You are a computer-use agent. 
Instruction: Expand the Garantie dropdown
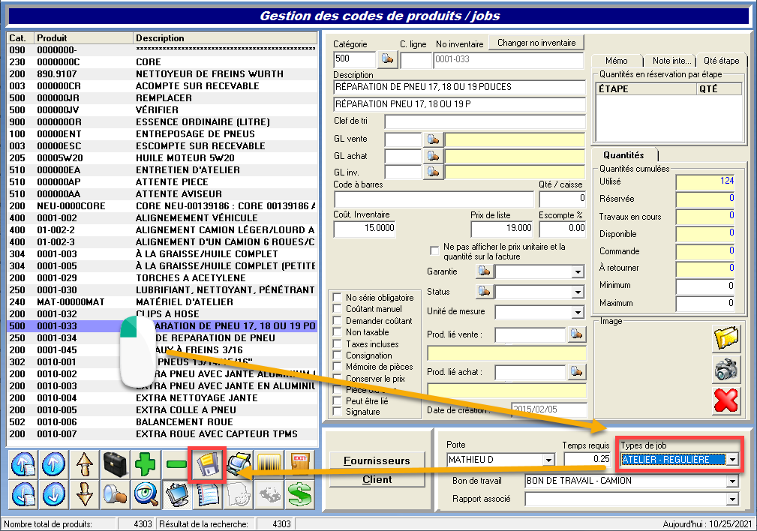[578, 272]
